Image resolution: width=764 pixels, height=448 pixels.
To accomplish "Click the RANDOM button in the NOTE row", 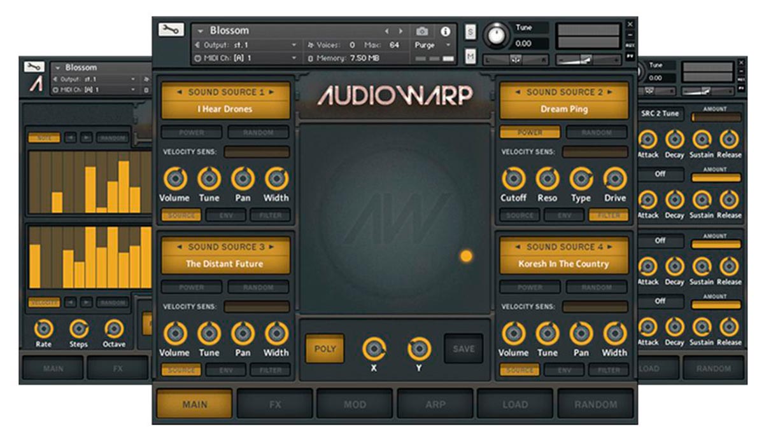I will click(113, 137).
